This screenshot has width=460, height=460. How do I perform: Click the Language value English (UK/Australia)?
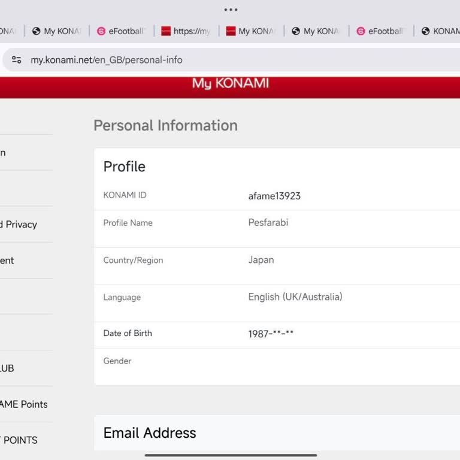[295, 297]
